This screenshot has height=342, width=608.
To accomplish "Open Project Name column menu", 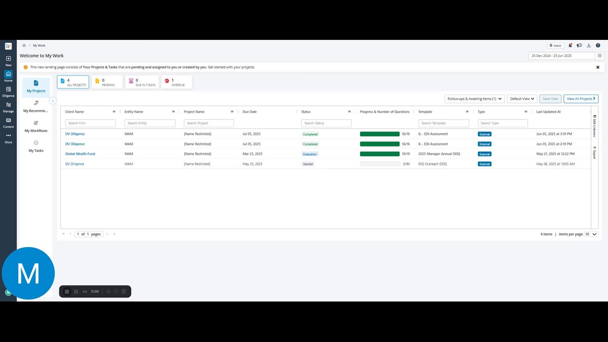I will pos(232,112).
